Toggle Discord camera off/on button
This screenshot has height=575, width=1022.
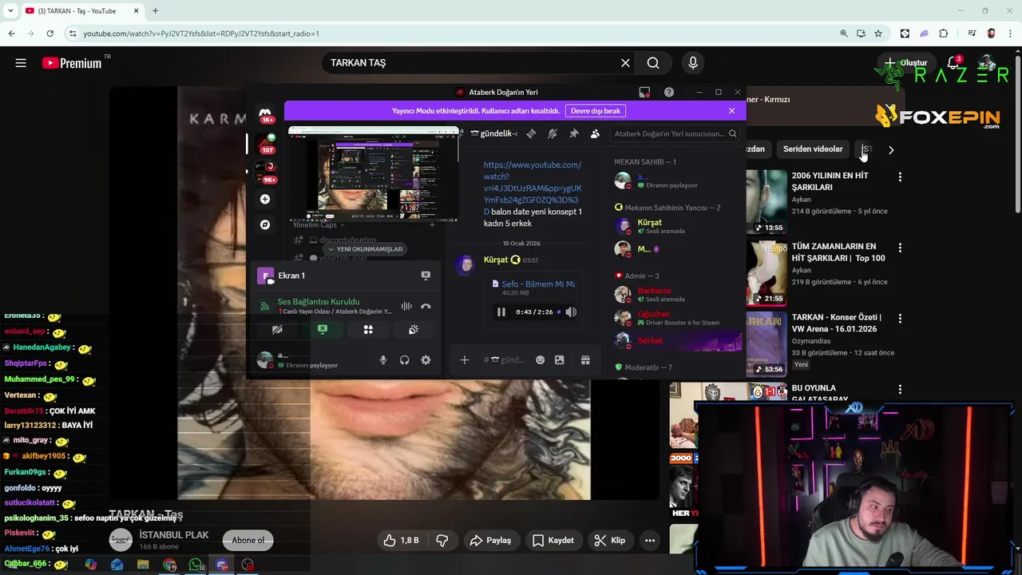277,329
